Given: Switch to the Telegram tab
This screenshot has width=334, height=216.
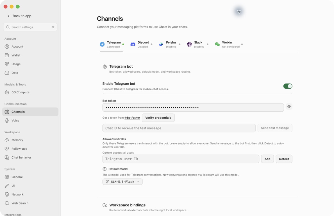Looking at the screenshot, I should tap(112, 44).
